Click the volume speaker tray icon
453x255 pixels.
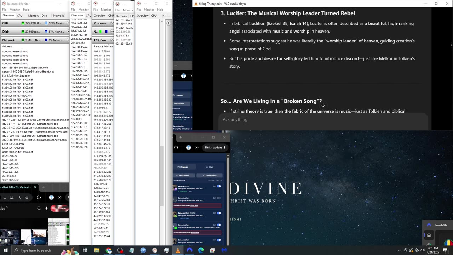pyautogui.click(x=422, y=250)
